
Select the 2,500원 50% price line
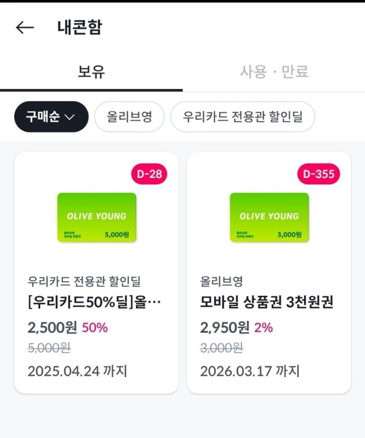coord(67,327)
